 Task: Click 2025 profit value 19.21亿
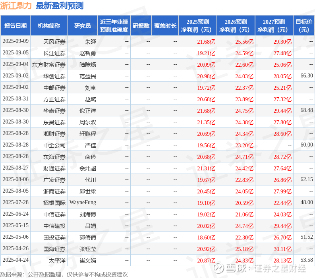tap(206, 53)
